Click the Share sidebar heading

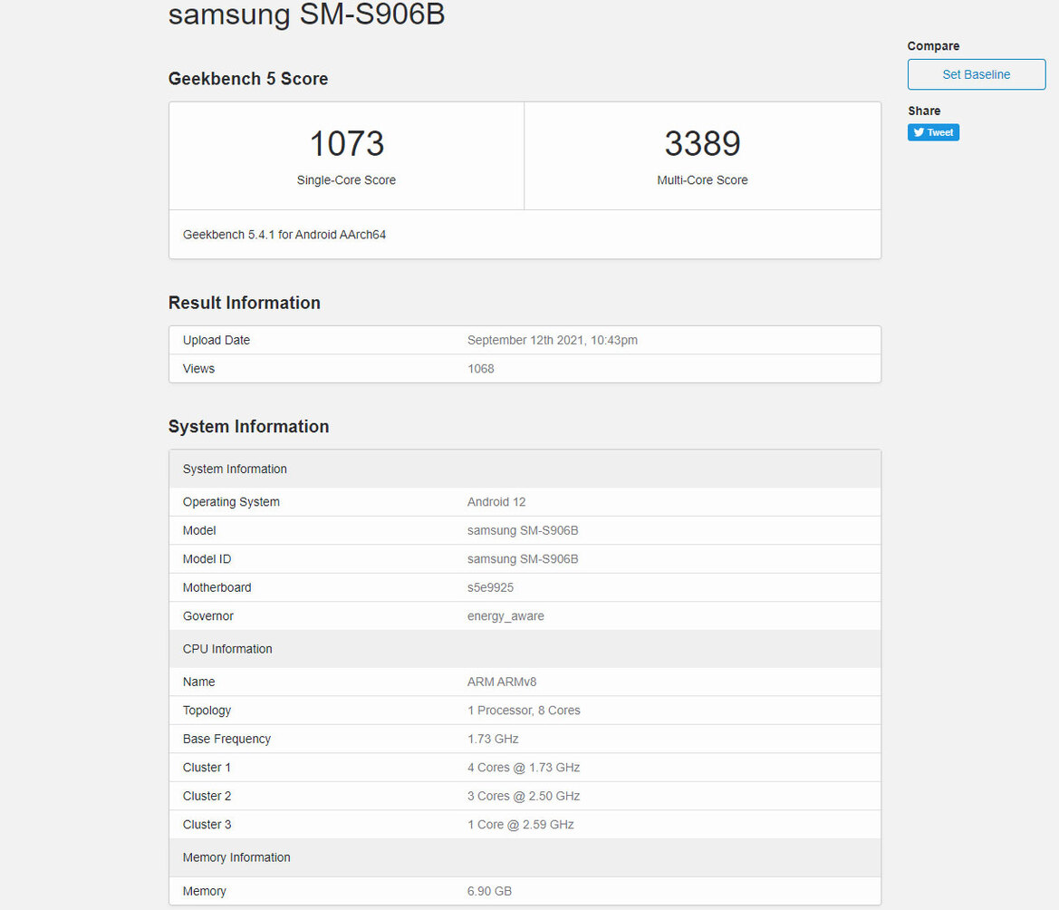coord(924,111)
